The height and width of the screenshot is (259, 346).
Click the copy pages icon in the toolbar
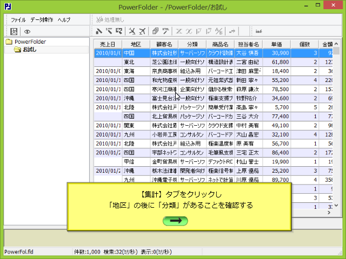[156, 31]
